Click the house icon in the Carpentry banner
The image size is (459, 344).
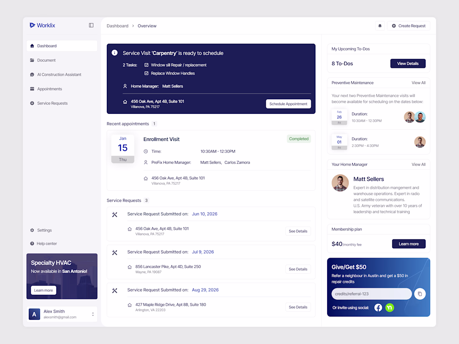[125, 102]
